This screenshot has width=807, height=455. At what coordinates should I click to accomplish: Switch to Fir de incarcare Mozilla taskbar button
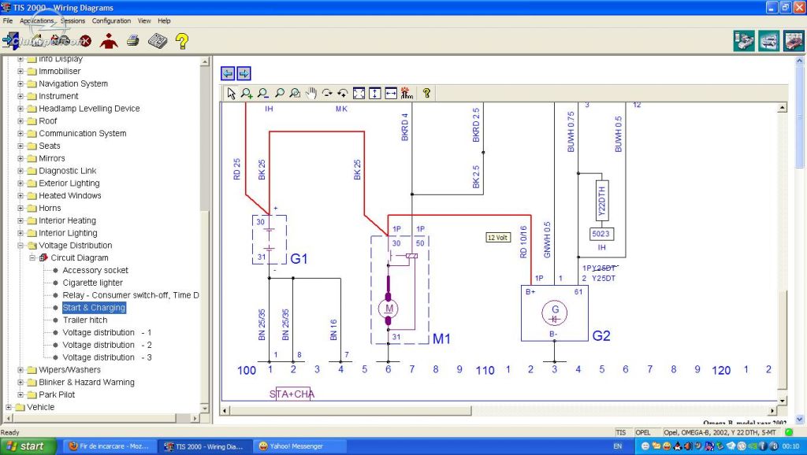coord(109,446)
